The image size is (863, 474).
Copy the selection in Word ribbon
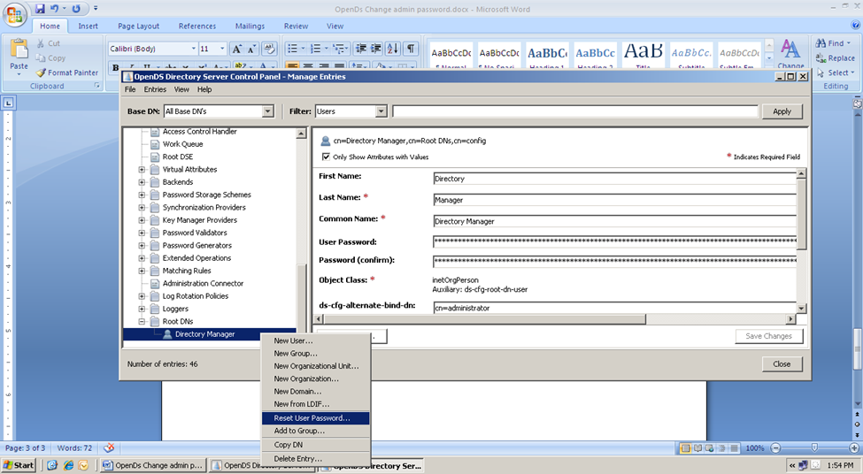click(x=50, y=57)
